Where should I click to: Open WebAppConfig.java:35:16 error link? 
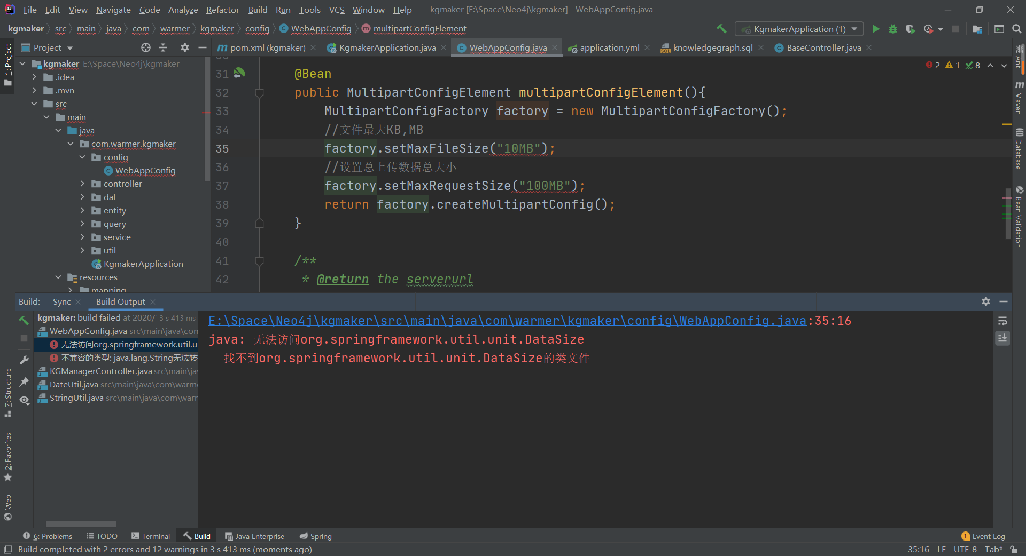point(529,321)
